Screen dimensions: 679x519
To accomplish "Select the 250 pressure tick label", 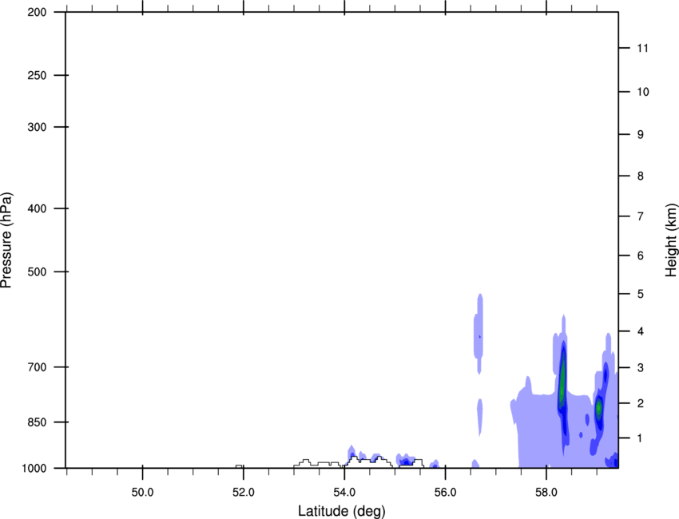I will pyautogui.click(x=37, y=75).
